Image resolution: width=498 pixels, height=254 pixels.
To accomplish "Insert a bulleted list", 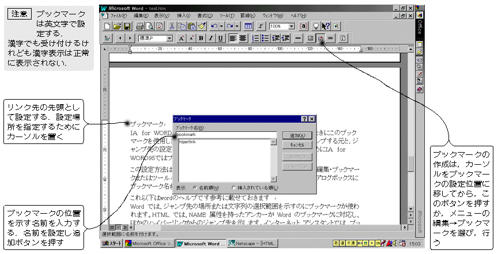I will click(x=265, y=39).
